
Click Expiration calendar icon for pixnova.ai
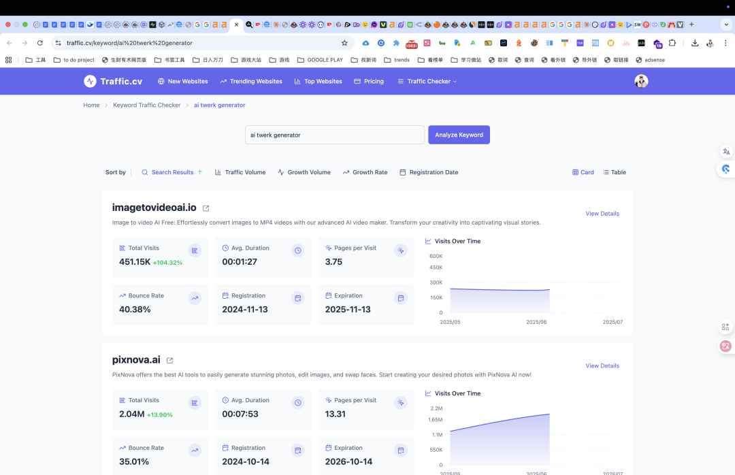pos(401,451)
